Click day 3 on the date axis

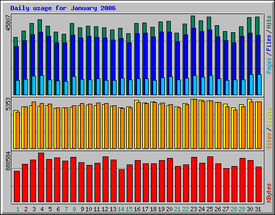[34, 209]
